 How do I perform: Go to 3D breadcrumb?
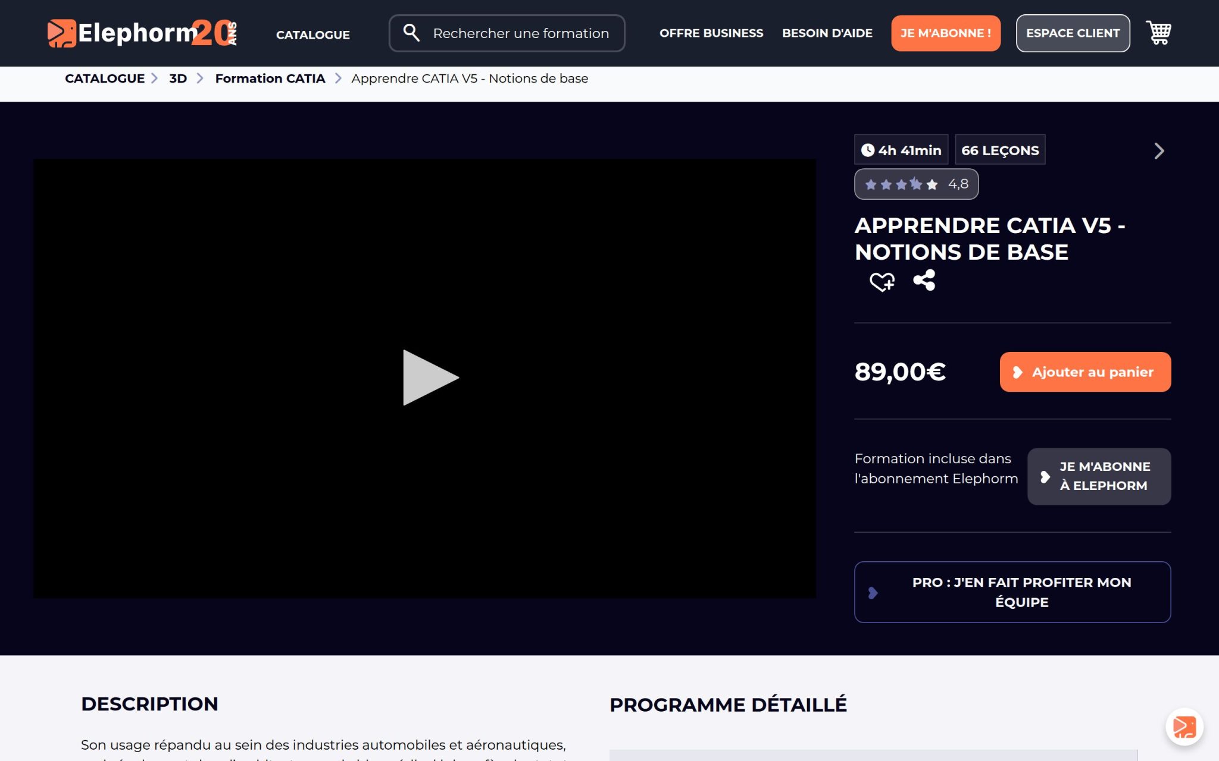178,78
